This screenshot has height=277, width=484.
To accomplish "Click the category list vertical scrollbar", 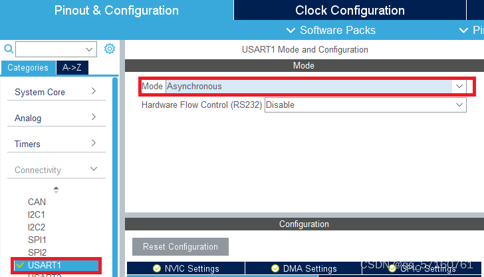I will 115,177.
